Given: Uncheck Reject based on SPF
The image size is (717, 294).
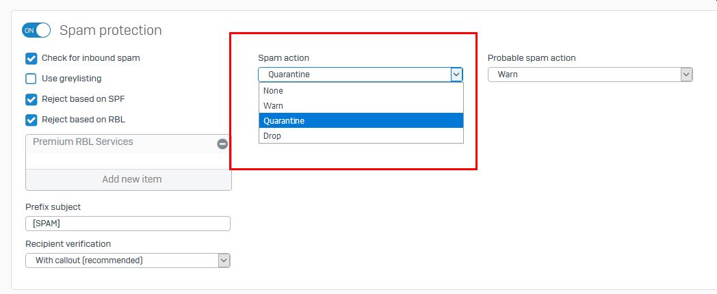Looking at the screenshot, I should 31,99.
